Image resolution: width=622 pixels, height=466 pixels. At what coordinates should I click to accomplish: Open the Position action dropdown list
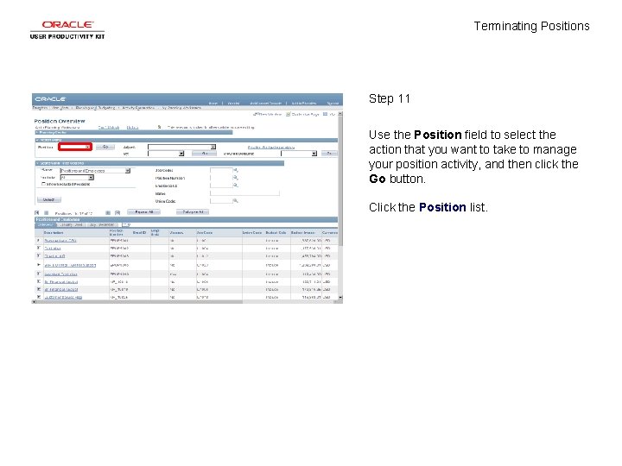point(75,147)
